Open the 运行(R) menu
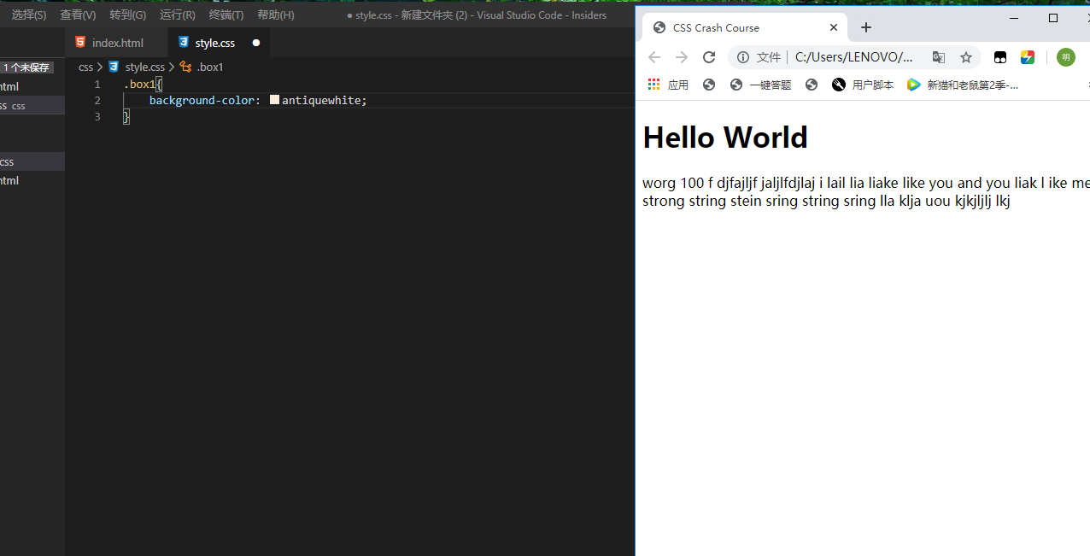The width and height of the screenshot is (1090, 556). pos(177,15)
